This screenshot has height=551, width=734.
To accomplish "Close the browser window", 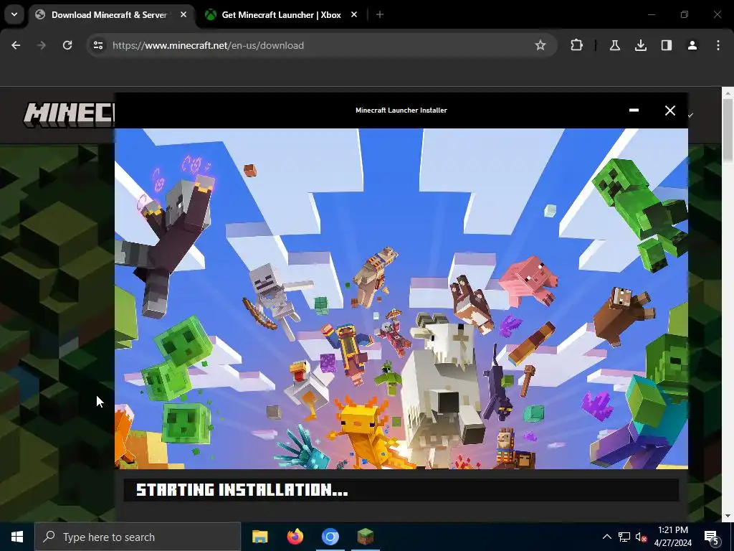I will pyautogui.click(x=717, y=15).
